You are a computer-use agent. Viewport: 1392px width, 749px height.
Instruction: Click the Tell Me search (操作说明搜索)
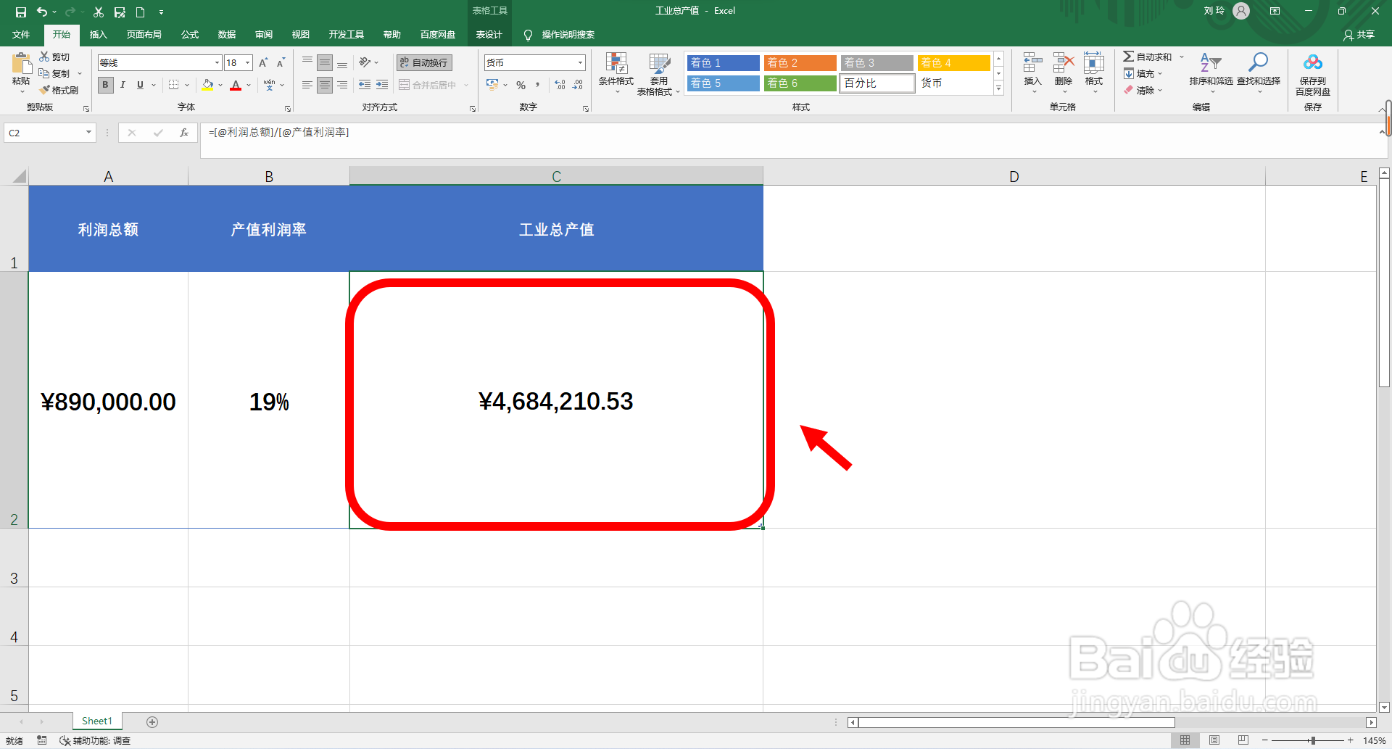pyautogui.click(x=560, y=35)
